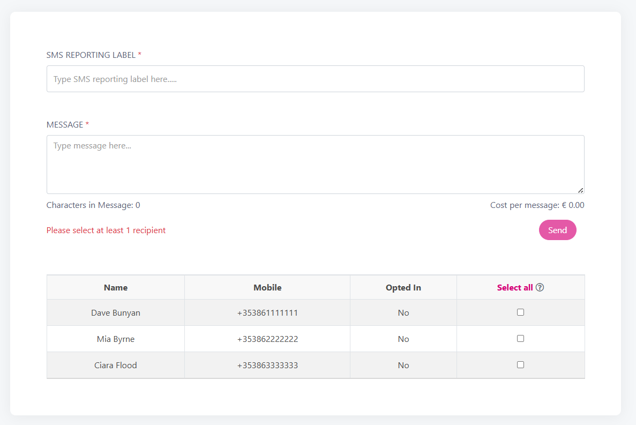Click Opted In value for Mia Byrne
This screenshot has width=636, height=425.
coord(403,339)
